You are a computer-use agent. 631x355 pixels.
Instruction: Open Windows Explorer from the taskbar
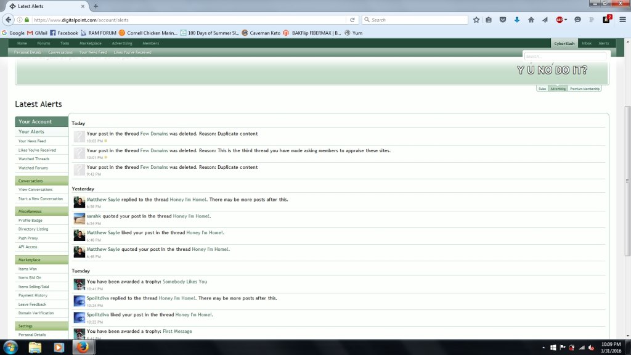[x=35, y=348]
